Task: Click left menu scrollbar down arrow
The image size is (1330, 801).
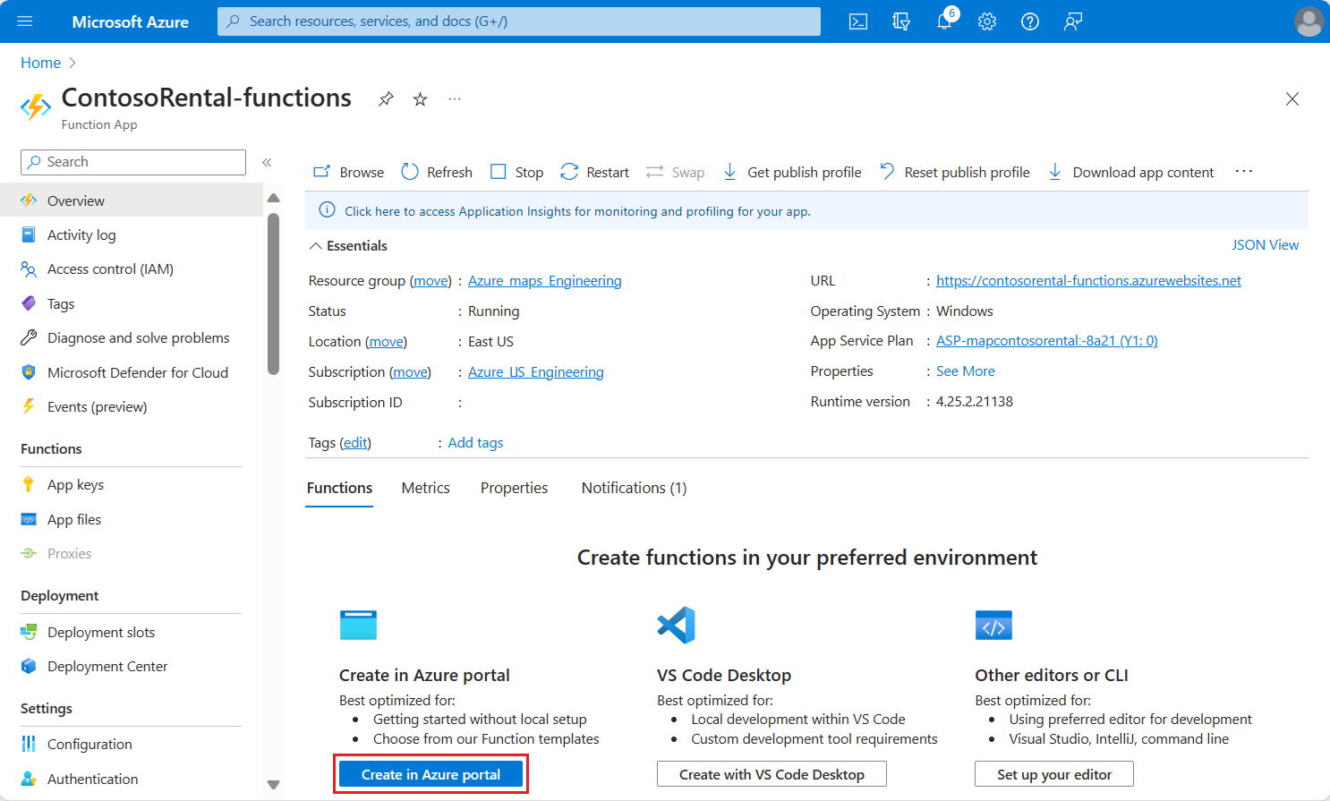Action: (274, 785)
